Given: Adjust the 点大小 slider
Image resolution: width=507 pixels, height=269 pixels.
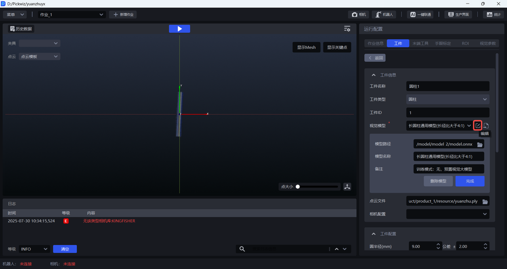Looking at the screenshot, I should [x=298, y=187].
